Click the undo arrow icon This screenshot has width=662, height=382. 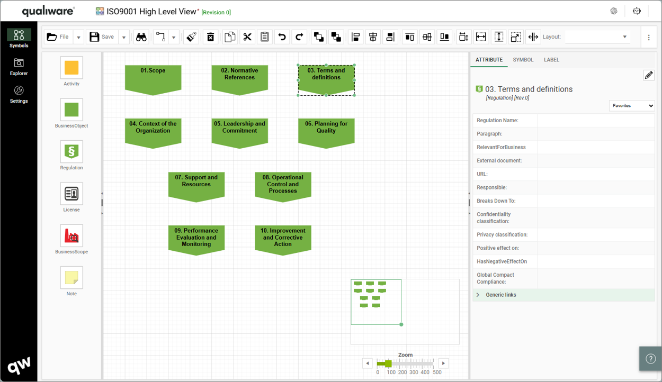pos(282,37)
